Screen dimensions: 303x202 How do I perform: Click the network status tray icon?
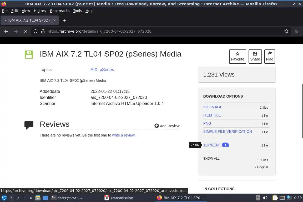[282, 198]
